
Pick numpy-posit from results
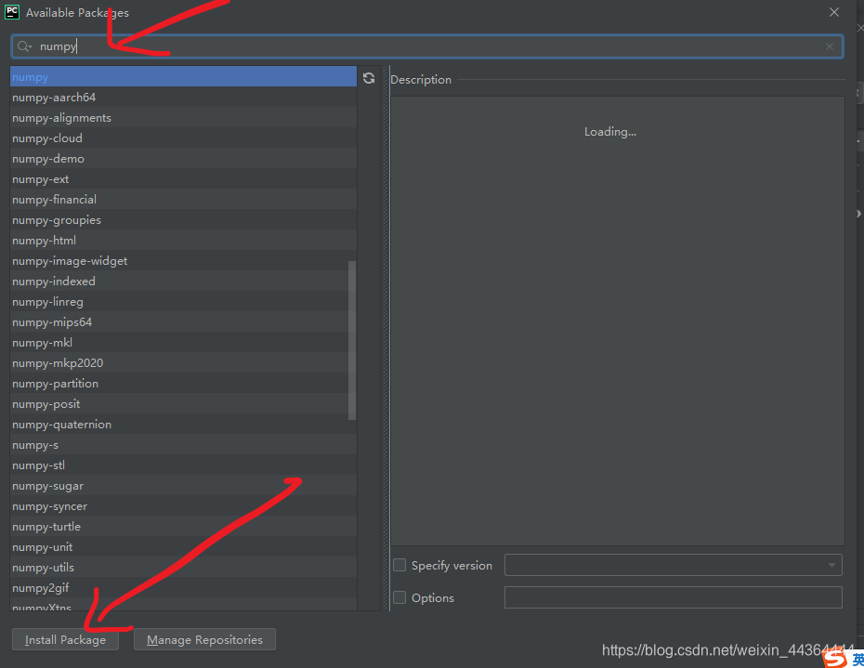184,404
